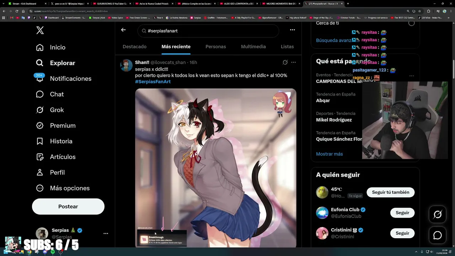Open the floating chat messages button
Image resolution: width=455 pixels, height=256 pixels.
[438, 235]
